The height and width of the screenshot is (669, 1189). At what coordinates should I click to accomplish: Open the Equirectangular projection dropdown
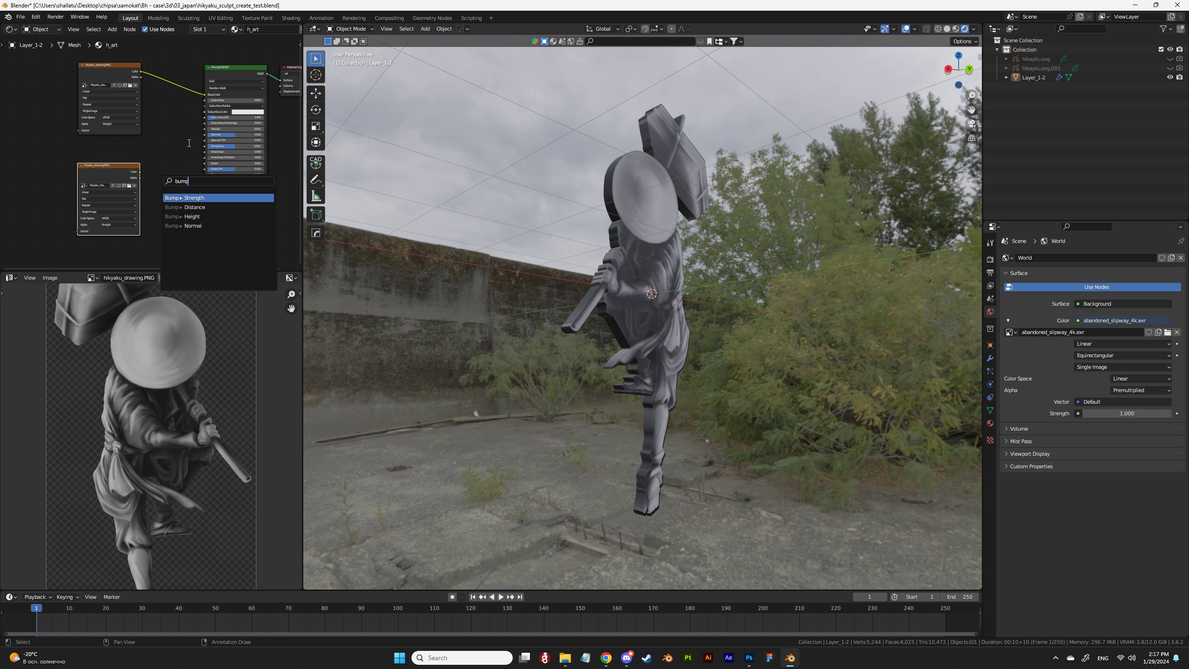[1122, 355]
